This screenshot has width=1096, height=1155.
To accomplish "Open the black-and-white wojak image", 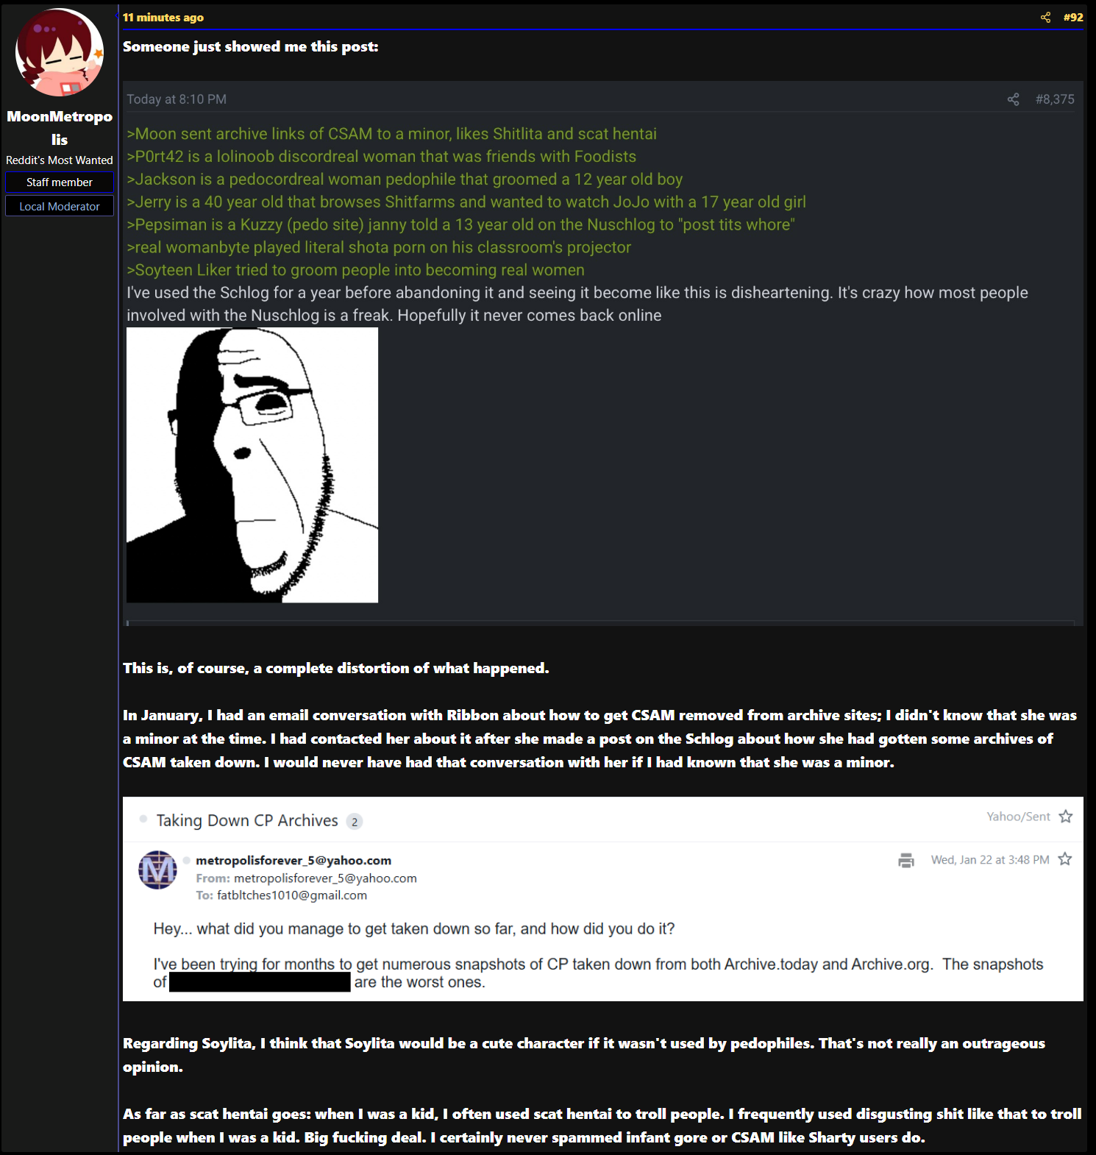I will click(x=252, y=465).
